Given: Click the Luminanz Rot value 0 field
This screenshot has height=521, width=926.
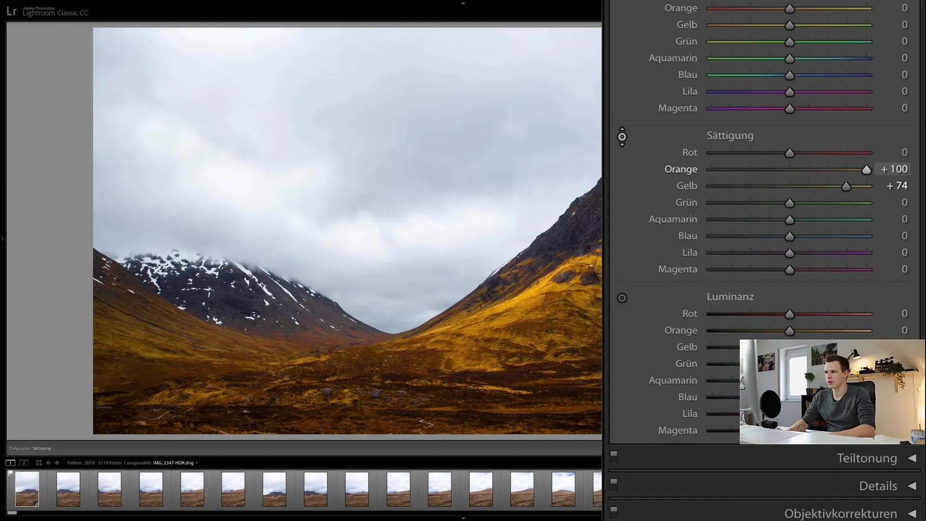Looking at the screenshot, I should click(x=905, y=314).
